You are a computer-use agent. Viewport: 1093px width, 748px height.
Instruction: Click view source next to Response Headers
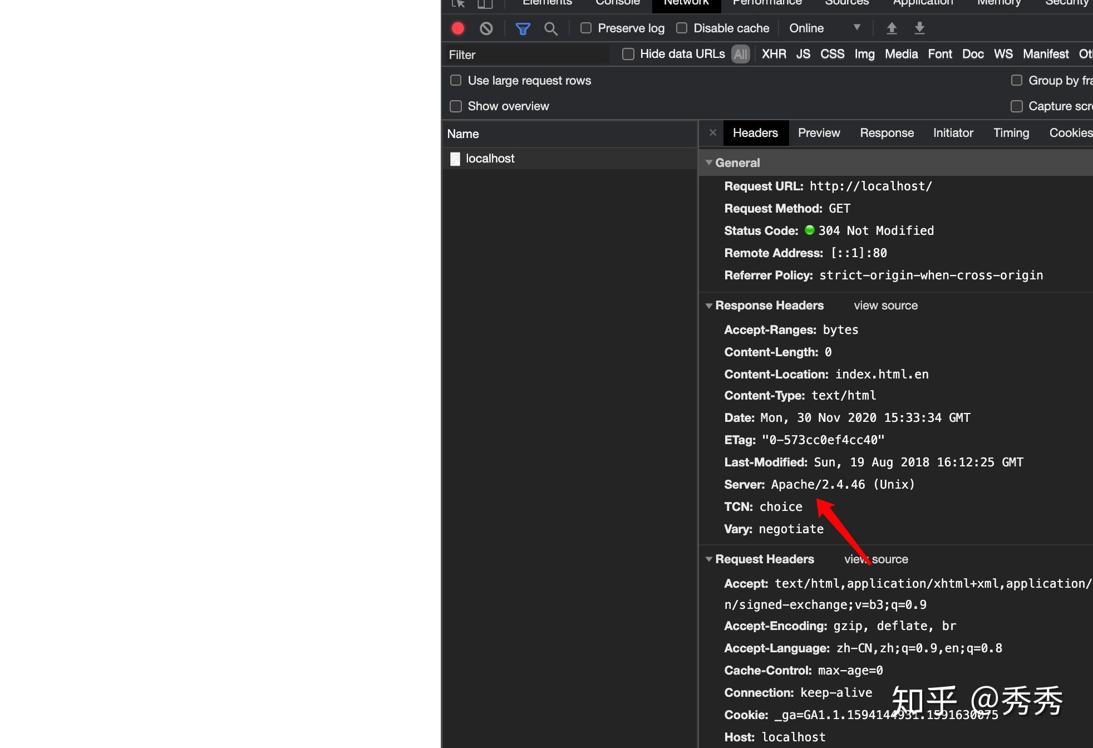pos(885,306)
